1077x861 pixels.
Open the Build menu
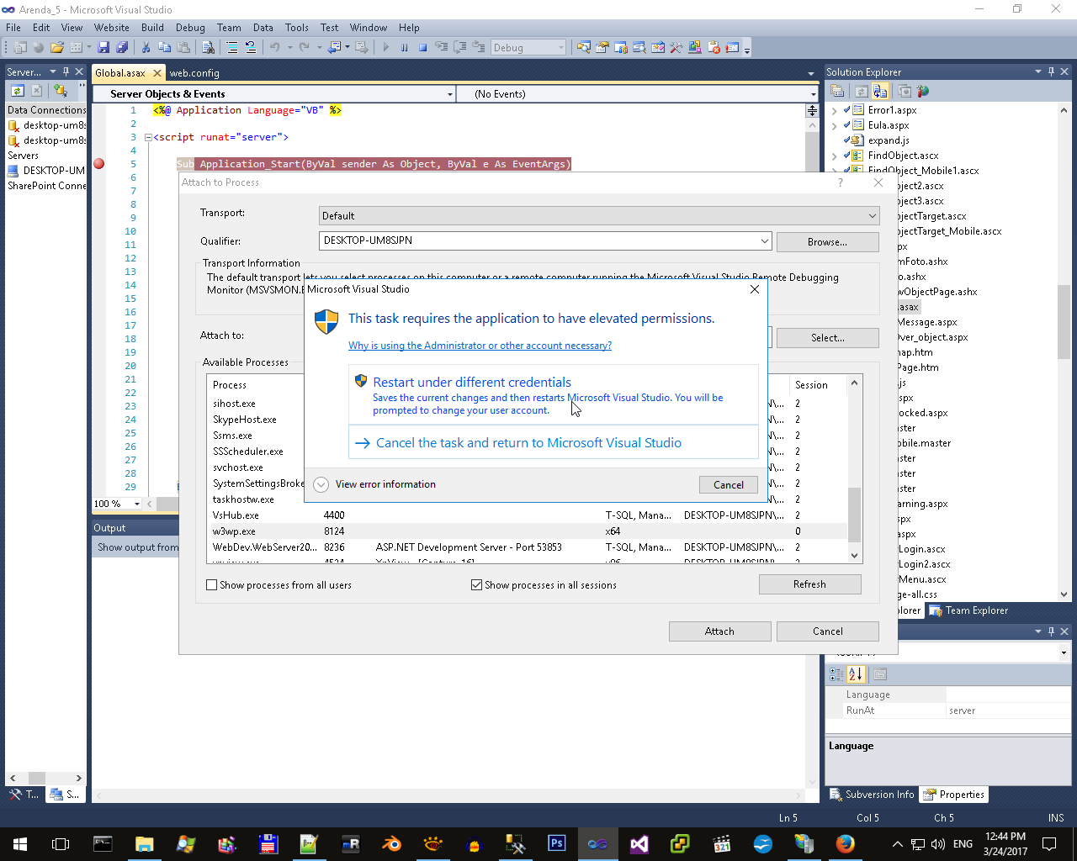click(x=152, y=28)
